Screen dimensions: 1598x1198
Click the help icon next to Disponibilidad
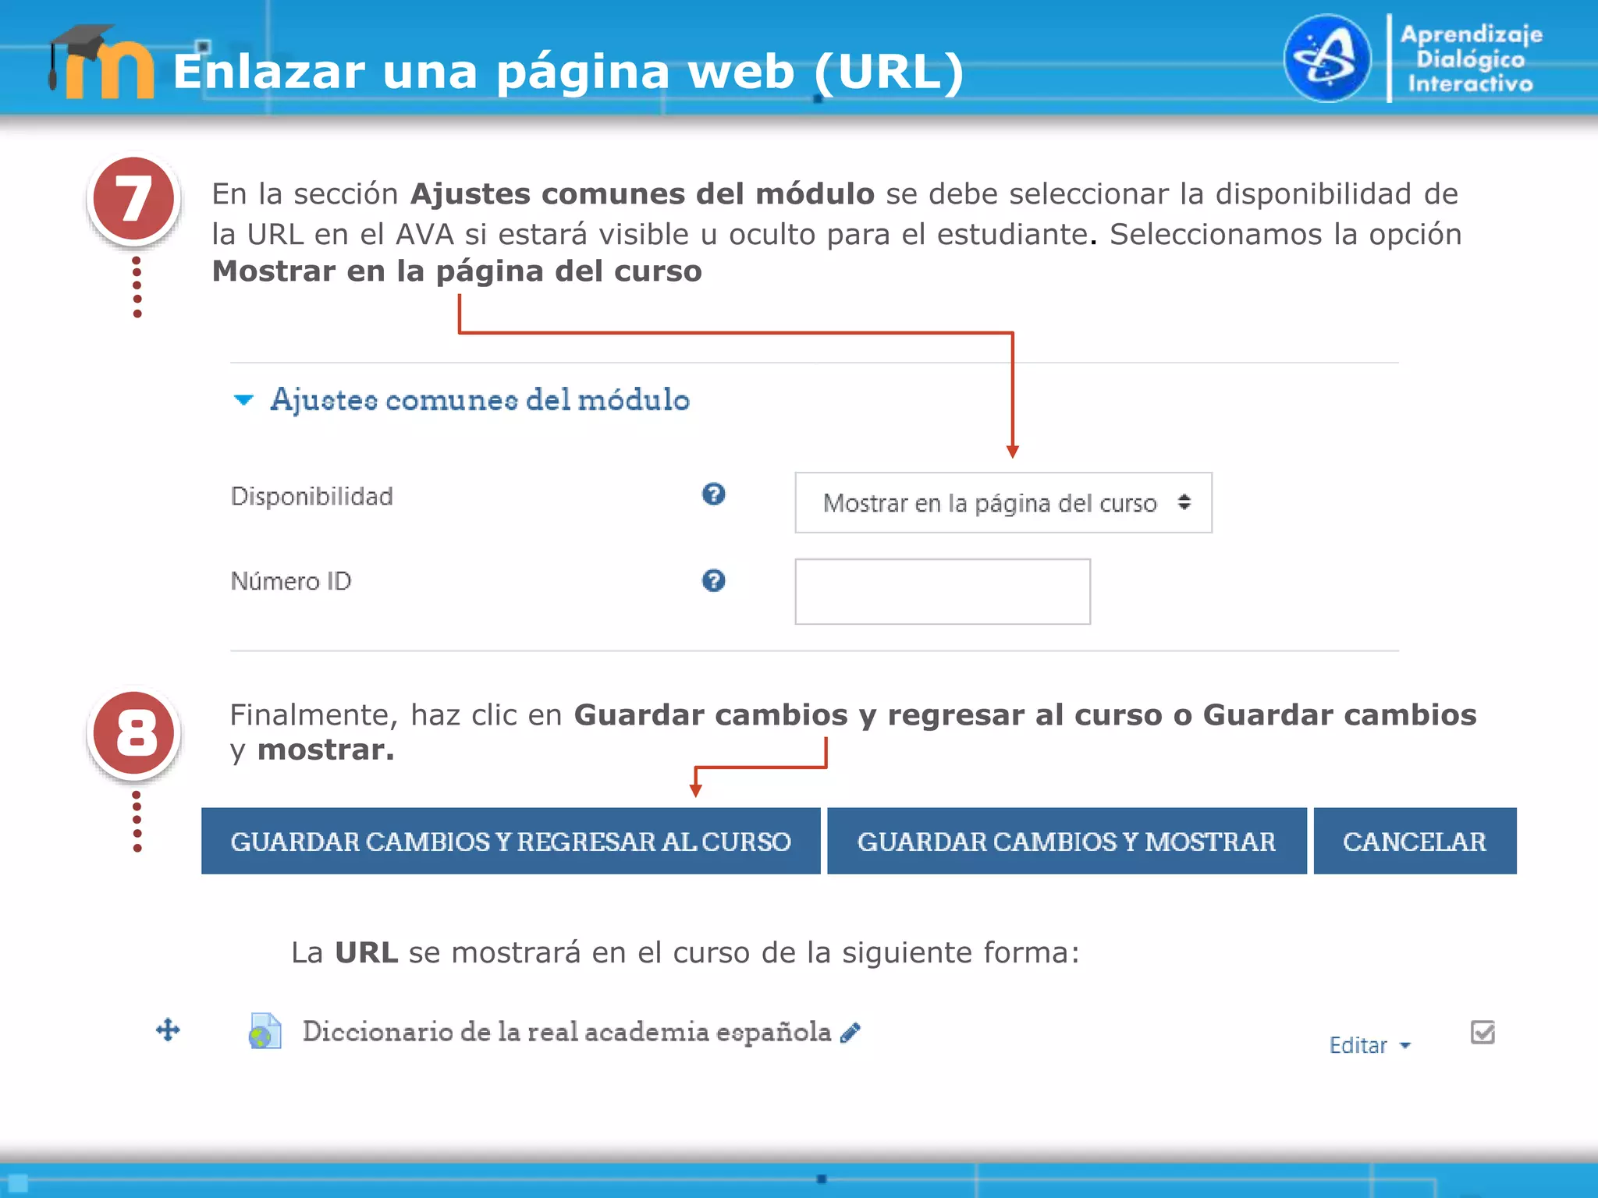(x=713, y=494)
